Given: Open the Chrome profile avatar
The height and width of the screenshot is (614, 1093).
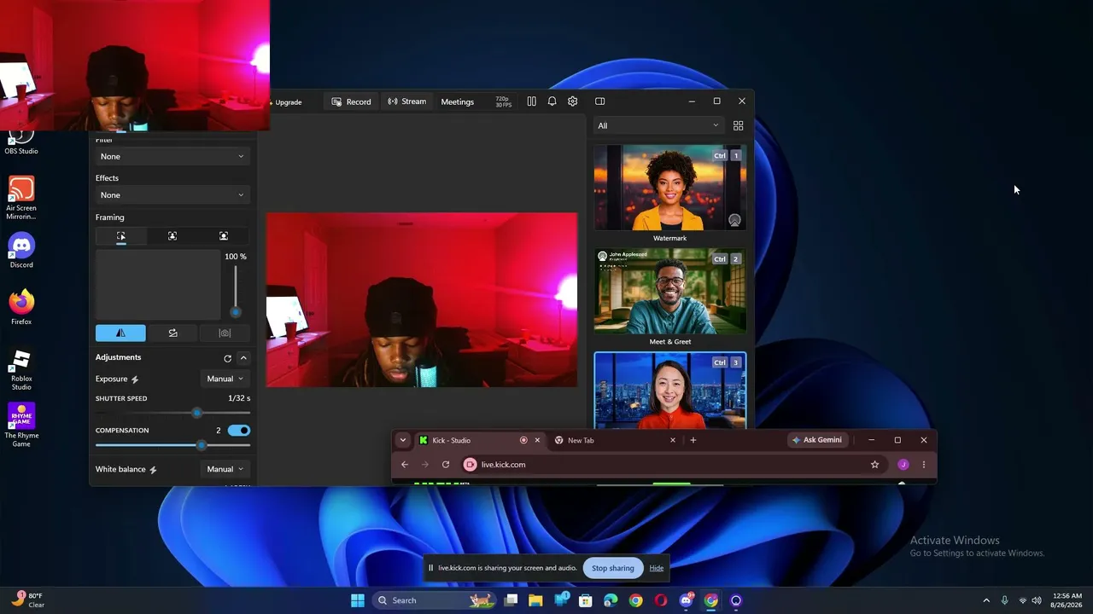Looking at the screenshot, I should [x=903, y=465].
